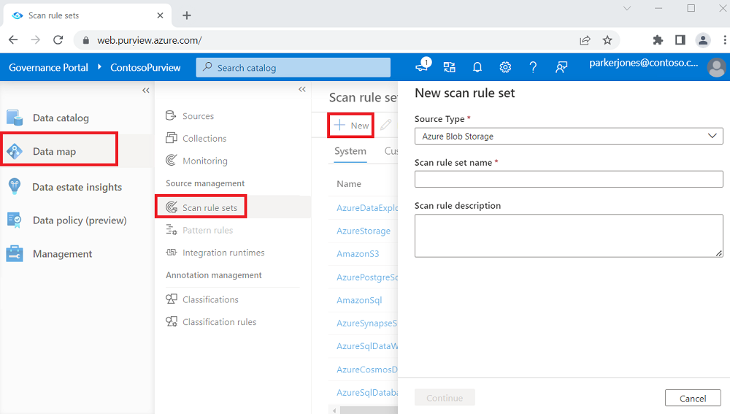The image size is (730, 414).
Task: Click the New scan rule set button
Action: (351, 126)
